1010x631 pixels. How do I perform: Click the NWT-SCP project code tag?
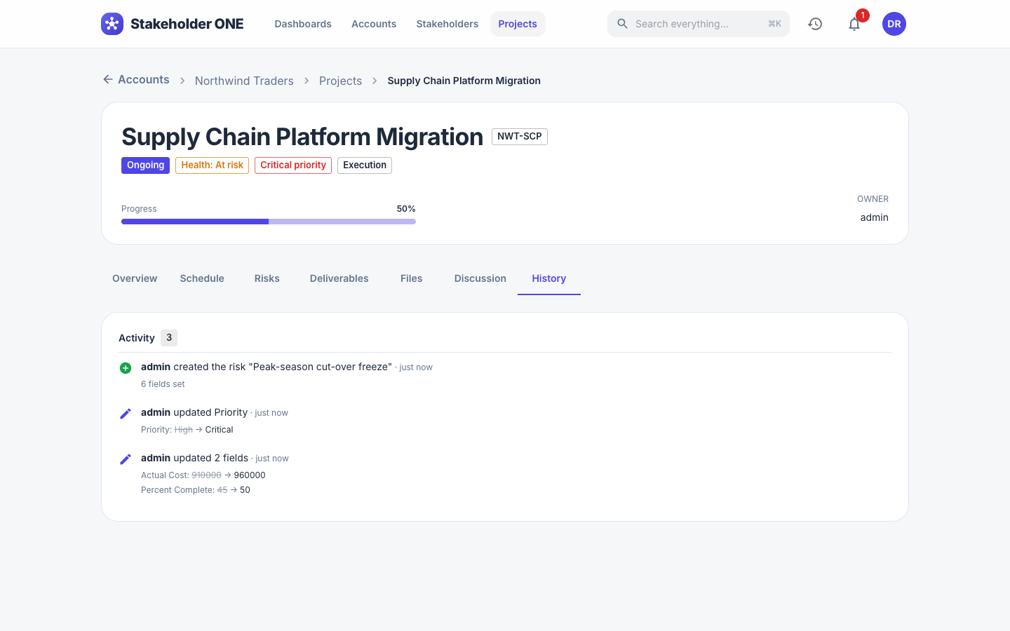click(x=520, y=137)
